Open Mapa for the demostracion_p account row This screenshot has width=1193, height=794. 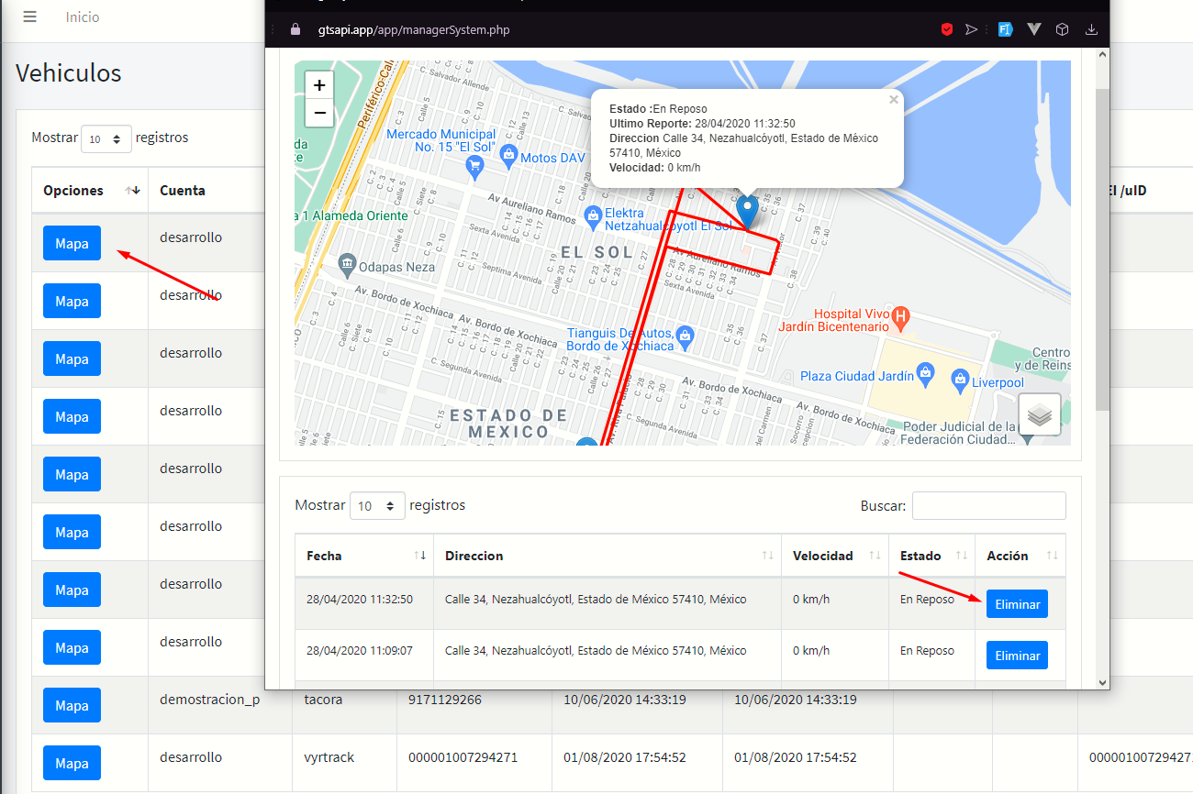coord(72,706)
